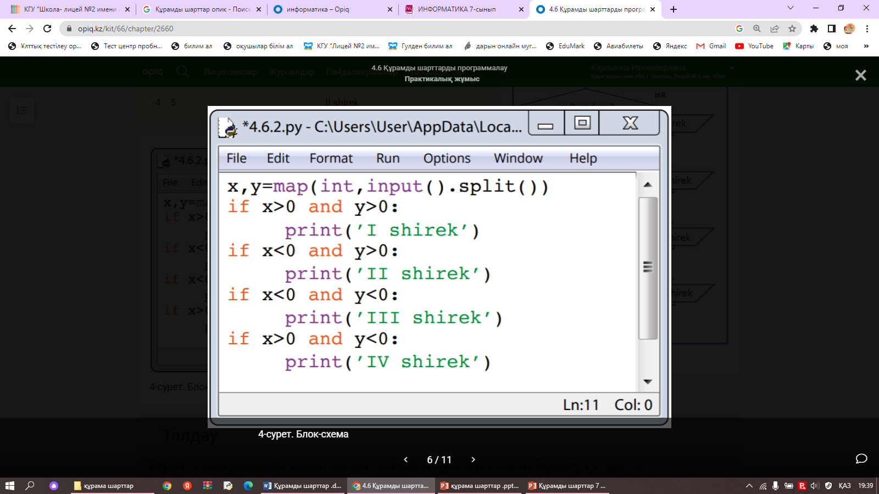
Task: Click the address bar showing opiq.kz URL
Action: (385, 29)
